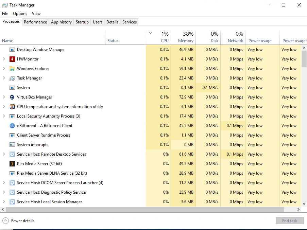Expand Service Host: Remote Desktop Services
Screen dimensions: 307x230
tap(4, 154)
